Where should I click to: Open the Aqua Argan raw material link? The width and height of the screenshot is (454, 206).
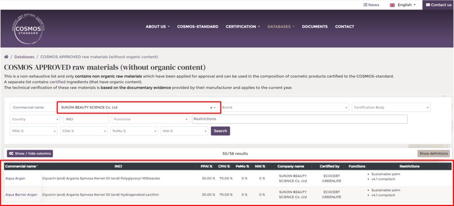click(x=15, y=178)
